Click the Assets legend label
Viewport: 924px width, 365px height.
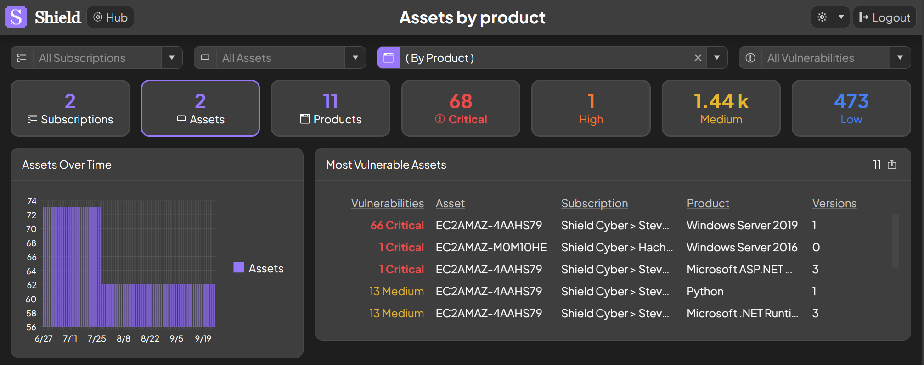(266, 268)
